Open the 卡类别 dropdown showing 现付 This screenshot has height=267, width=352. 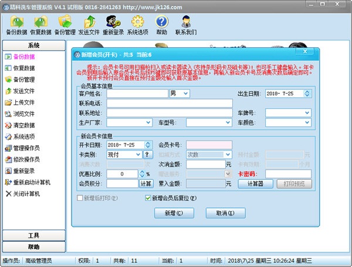(138, 155)
